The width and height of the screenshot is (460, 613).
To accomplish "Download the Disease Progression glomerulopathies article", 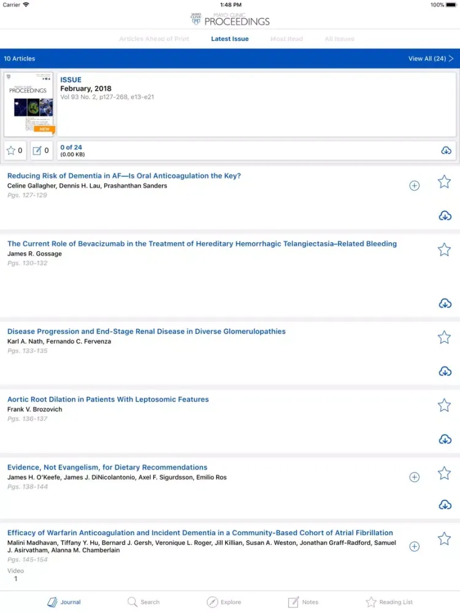I will pos(445,371).
